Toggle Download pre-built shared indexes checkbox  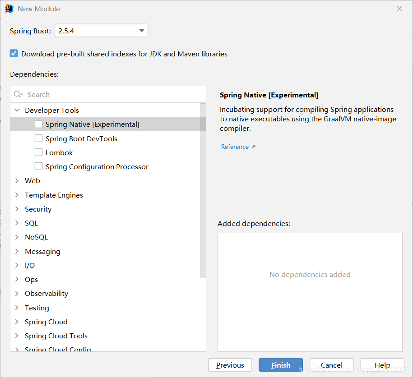point(14,53)
